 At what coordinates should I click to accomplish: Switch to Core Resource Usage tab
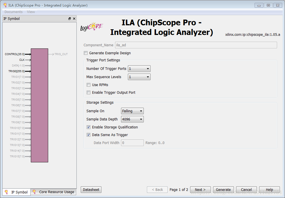(53, 192)
